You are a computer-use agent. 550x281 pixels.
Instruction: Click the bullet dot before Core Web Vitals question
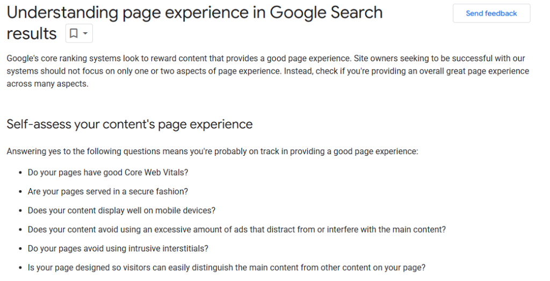coord(21,173)
